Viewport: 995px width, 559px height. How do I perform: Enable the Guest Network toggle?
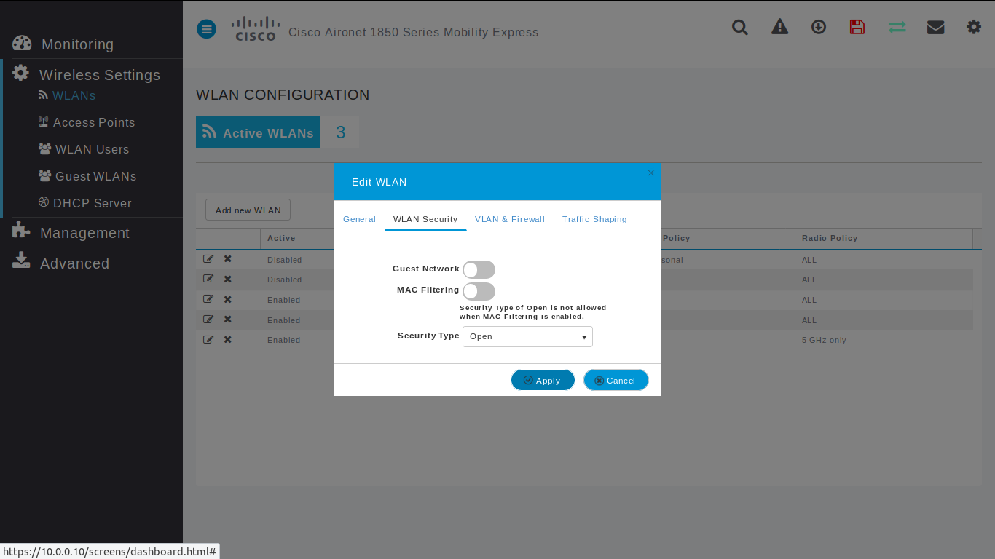[x=479, y=269]
